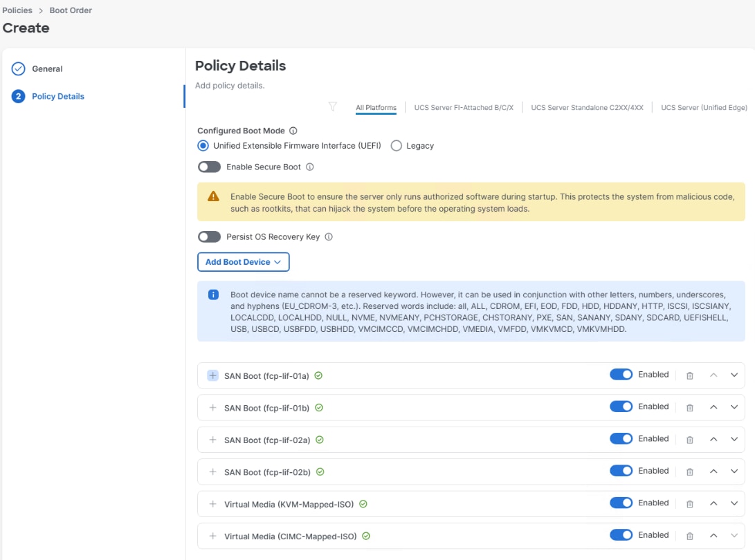The image size is (755, 560).
Task: Open info tooltip for Configured Boot Mode
Action: point(293,131)
